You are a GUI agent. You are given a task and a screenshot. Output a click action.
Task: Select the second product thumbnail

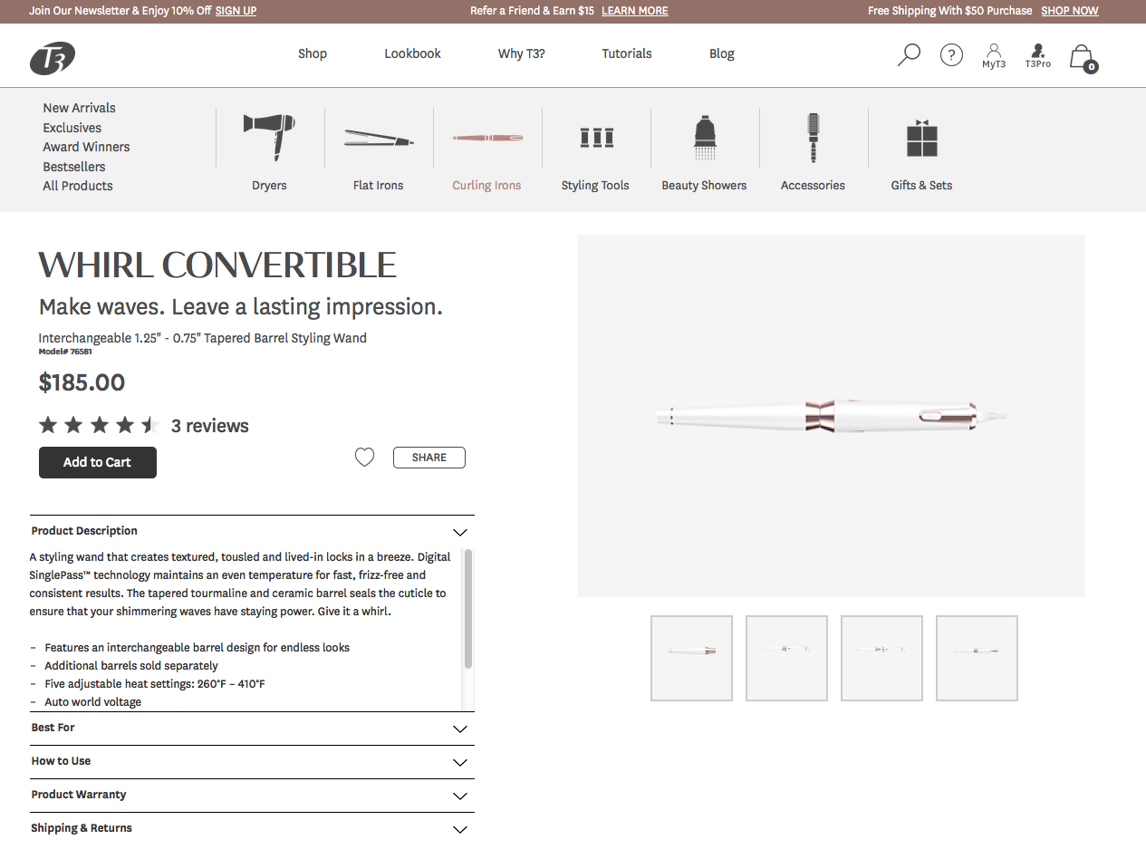(x=786, y=658)
